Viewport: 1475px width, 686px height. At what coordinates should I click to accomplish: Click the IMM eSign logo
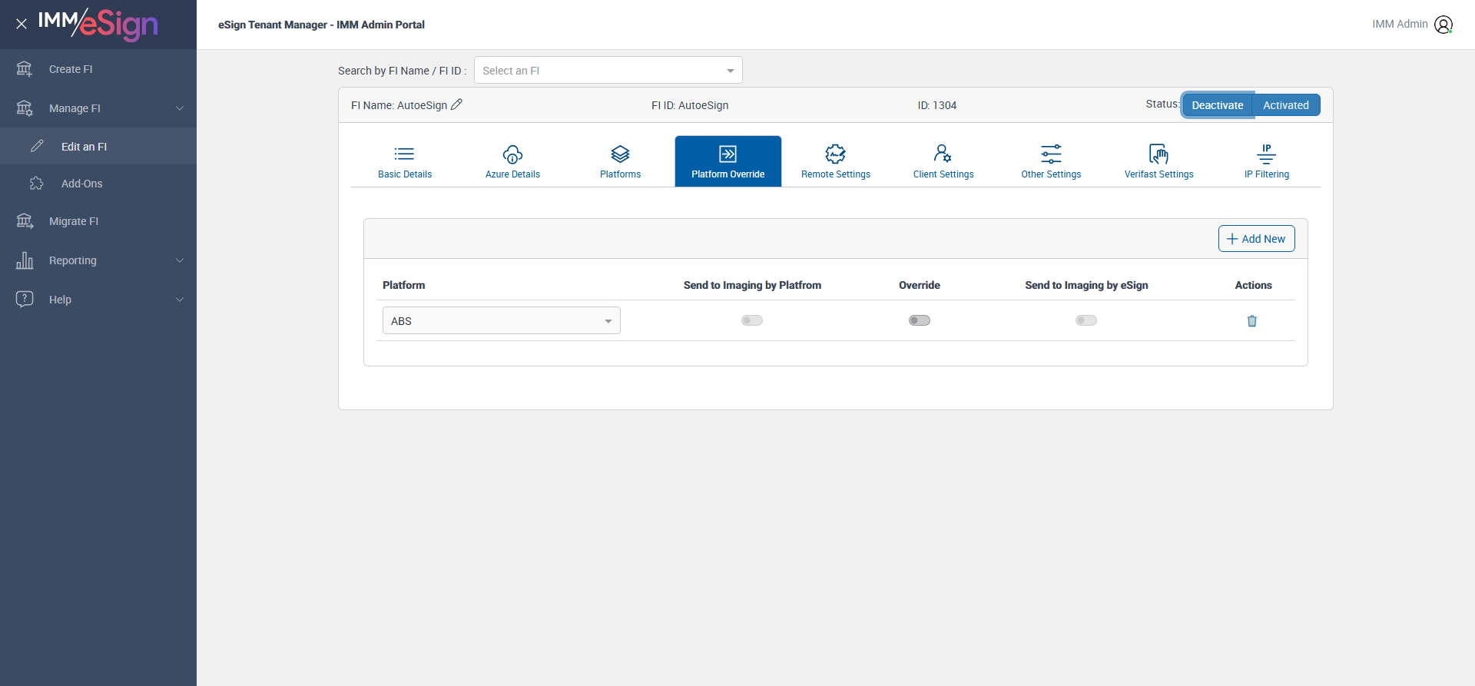(98, 24)
